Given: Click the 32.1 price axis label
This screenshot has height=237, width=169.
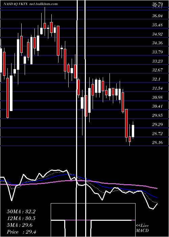Looking at the screenshot, I should [x=156, y=79].
